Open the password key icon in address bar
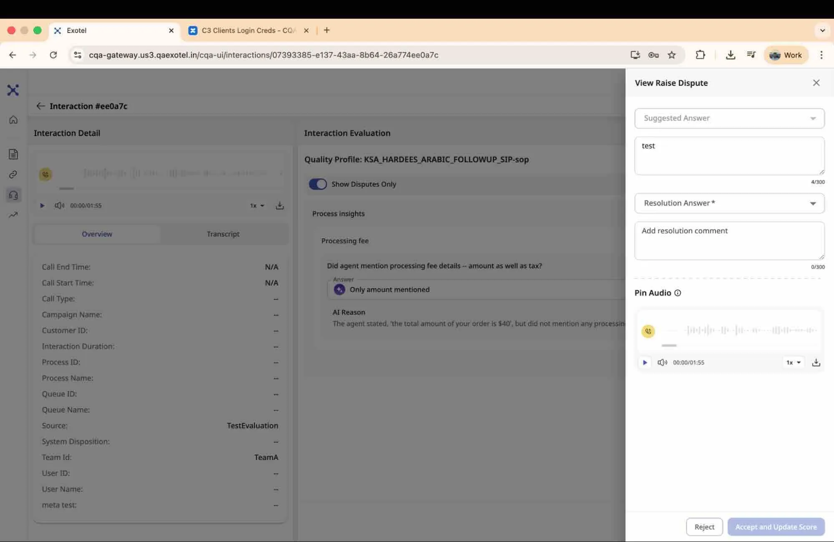This screenshot has width=834, height=542. coord(653,55)
